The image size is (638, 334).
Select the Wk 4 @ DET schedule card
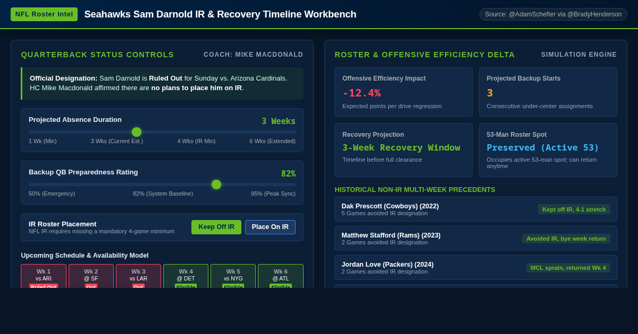[186, 276]
